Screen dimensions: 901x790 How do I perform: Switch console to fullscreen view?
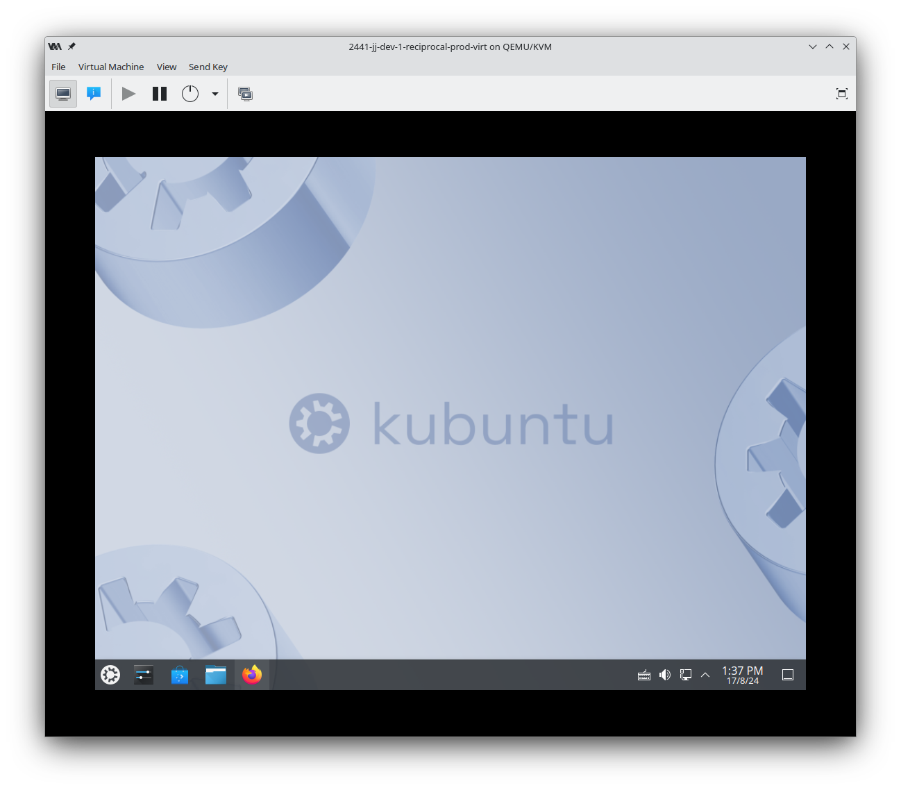842,94
